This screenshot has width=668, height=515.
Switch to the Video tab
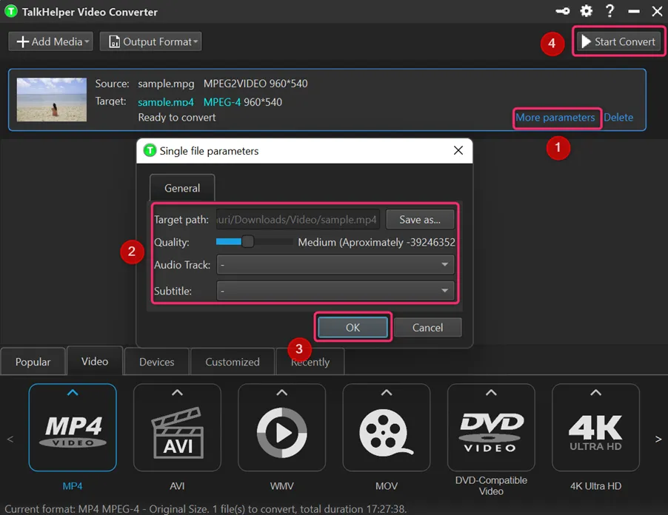tap(95, 361)
